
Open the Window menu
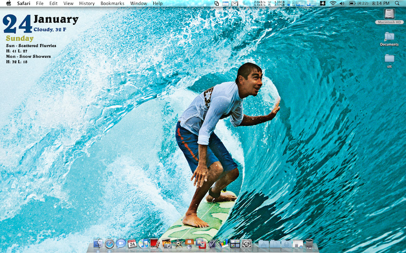(x=139, y=4)
